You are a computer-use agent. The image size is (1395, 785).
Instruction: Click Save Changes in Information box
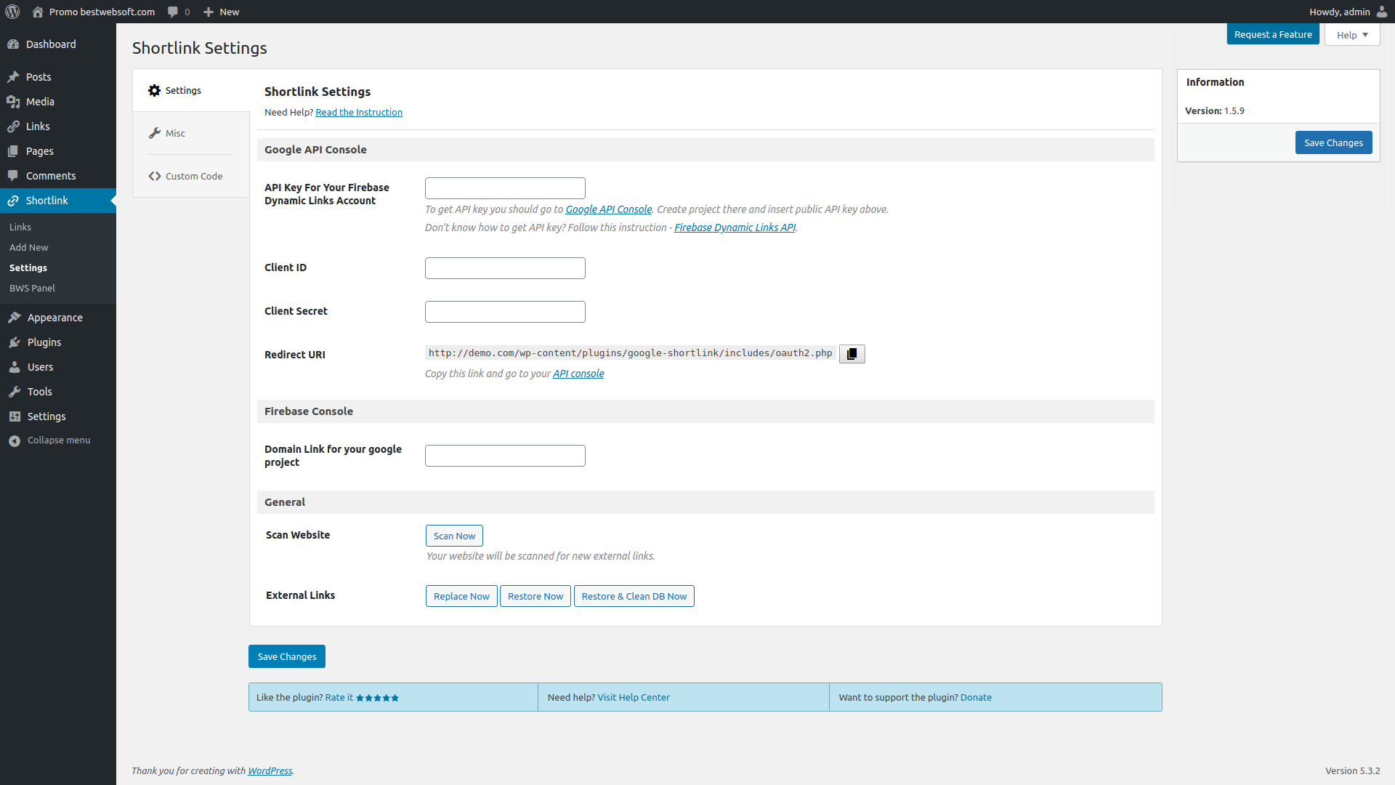(1333, 142)
